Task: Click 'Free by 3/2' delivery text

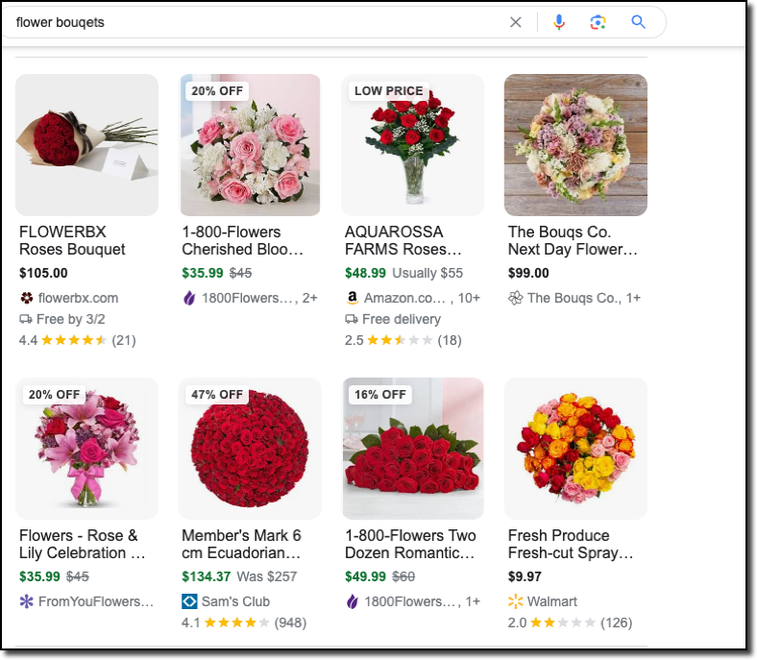Action: pyautogui.click(x=71, y=320)
